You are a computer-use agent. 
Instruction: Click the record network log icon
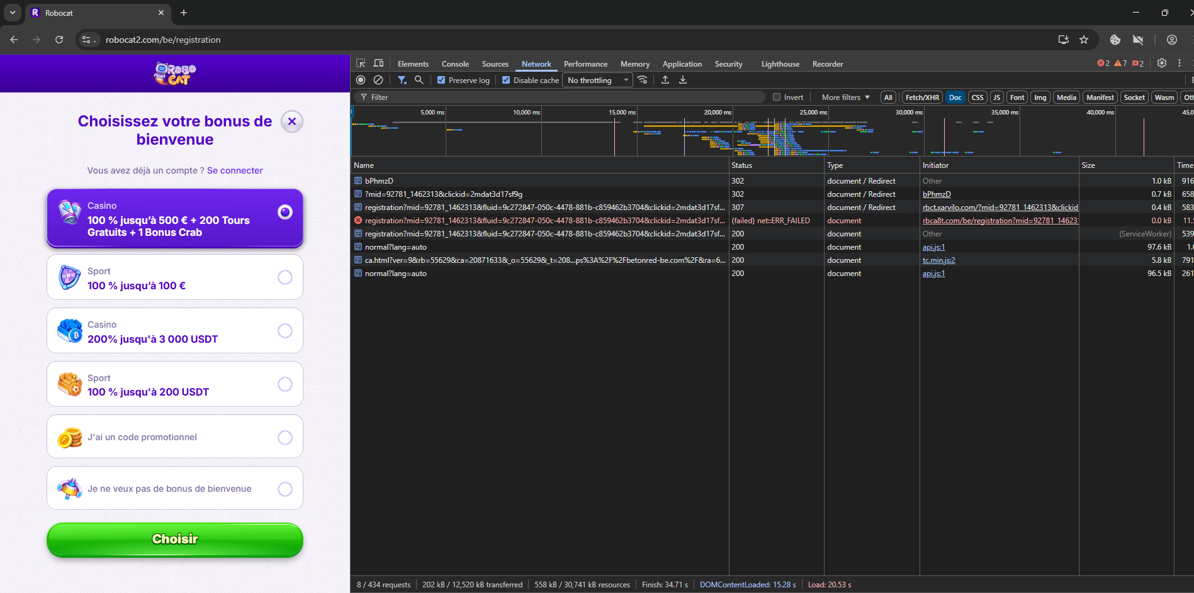click(361, 80)
